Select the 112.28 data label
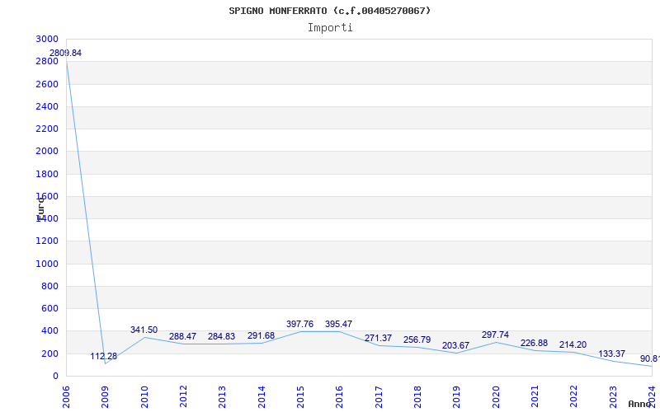The width and height of the screenshot is (660, 412). (104, 357)
